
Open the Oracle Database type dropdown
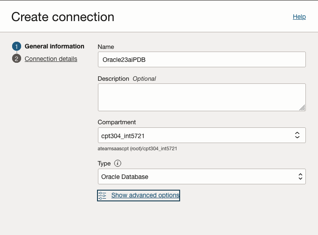(x=198, y=177)
